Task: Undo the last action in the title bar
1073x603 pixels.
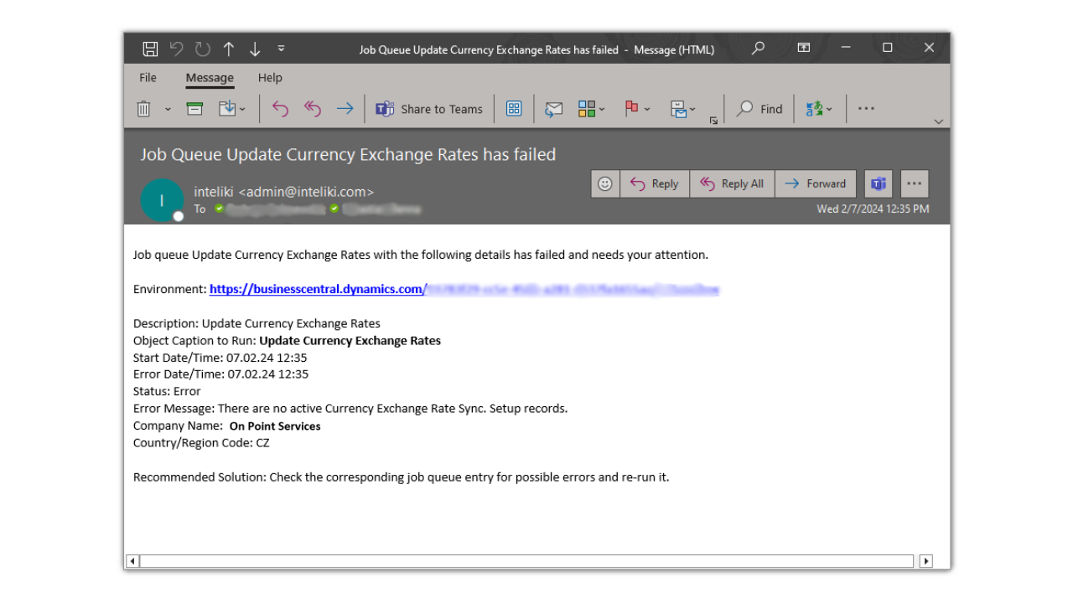Action: point(176,49)
